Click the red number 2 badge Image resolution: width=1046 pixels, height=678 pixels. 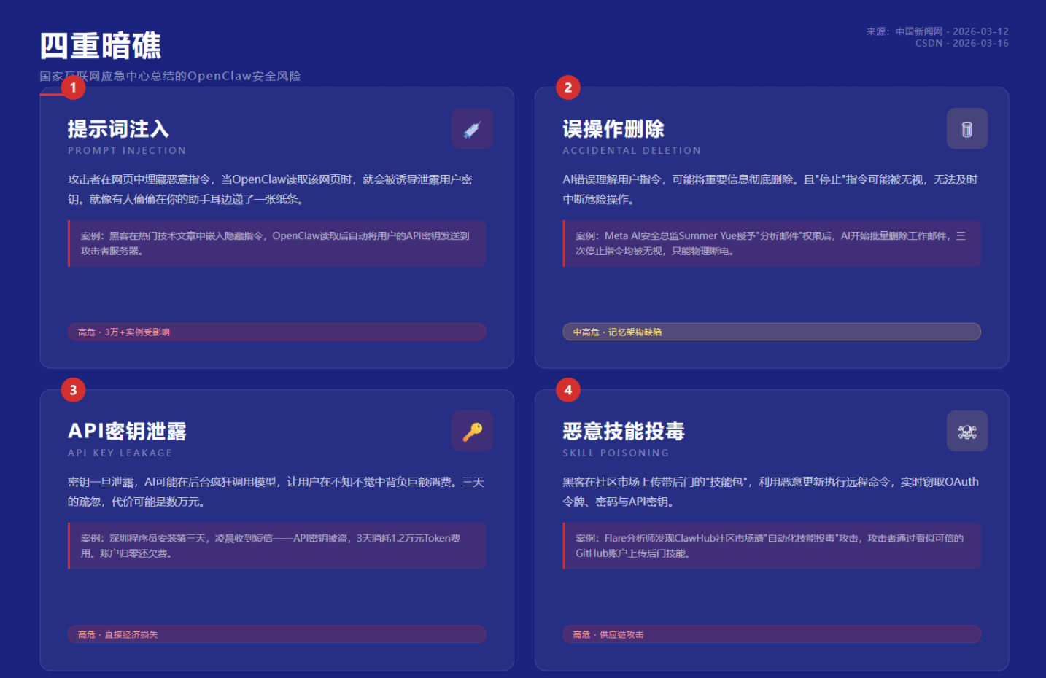pyautogui.click(x=567, y=87)
